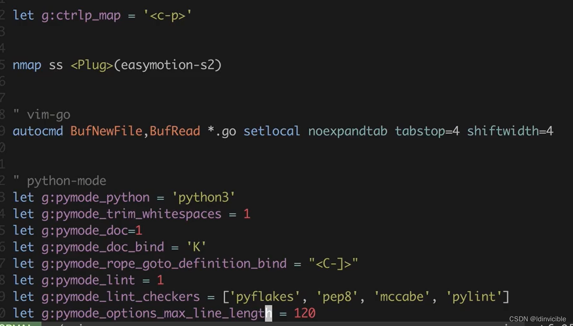The image size is (573, 326).
Task: Click 'g:pymode_lint_checkers' variable
Action: [121, 297]
